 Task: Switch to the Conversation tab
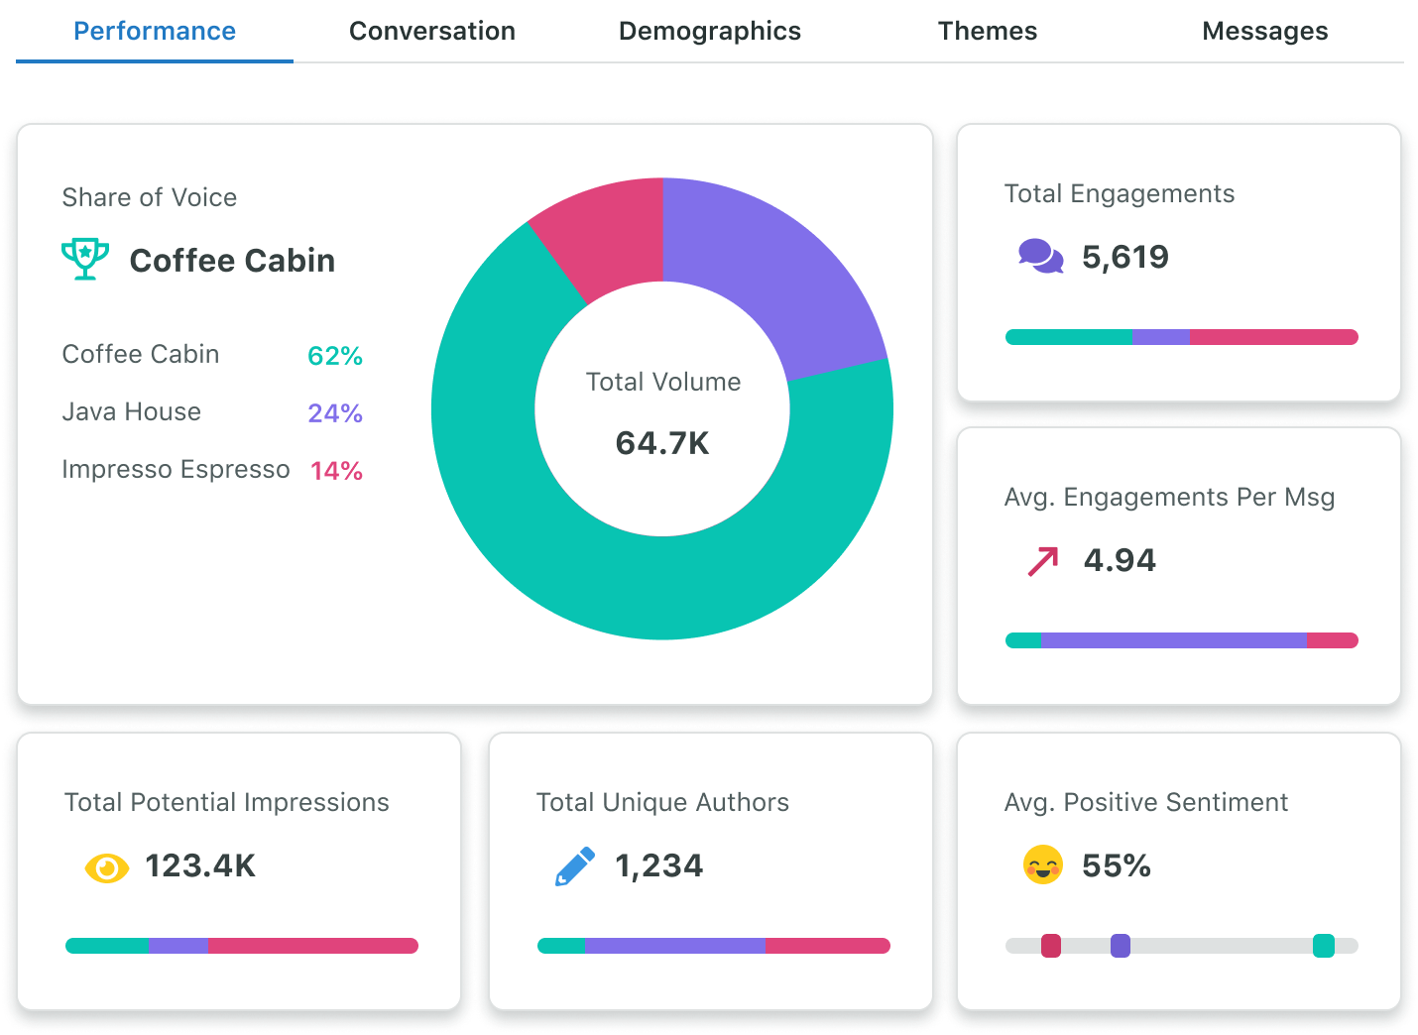(x=431, y=31)
